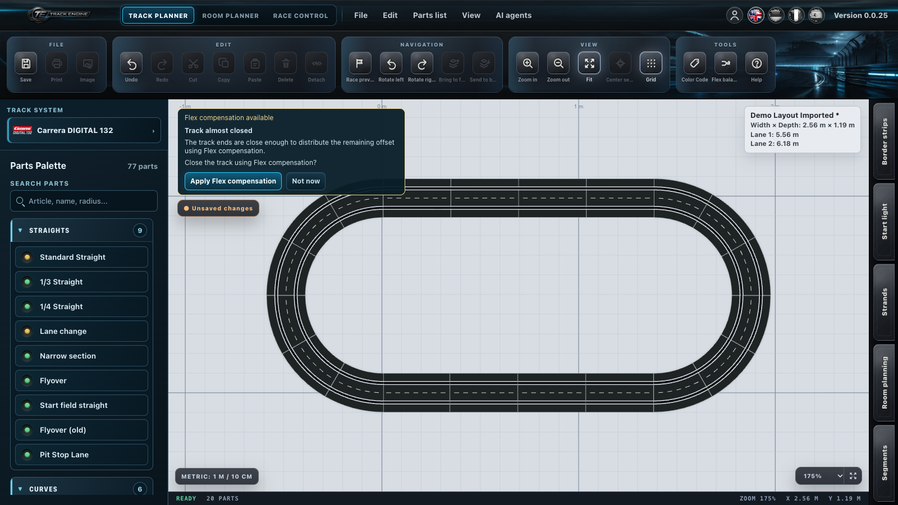The height and width of the screenshot is (505, 898).
Task: Select the Pit Stop Lane part
Action: pyautogui.click(x=82, y=454)
